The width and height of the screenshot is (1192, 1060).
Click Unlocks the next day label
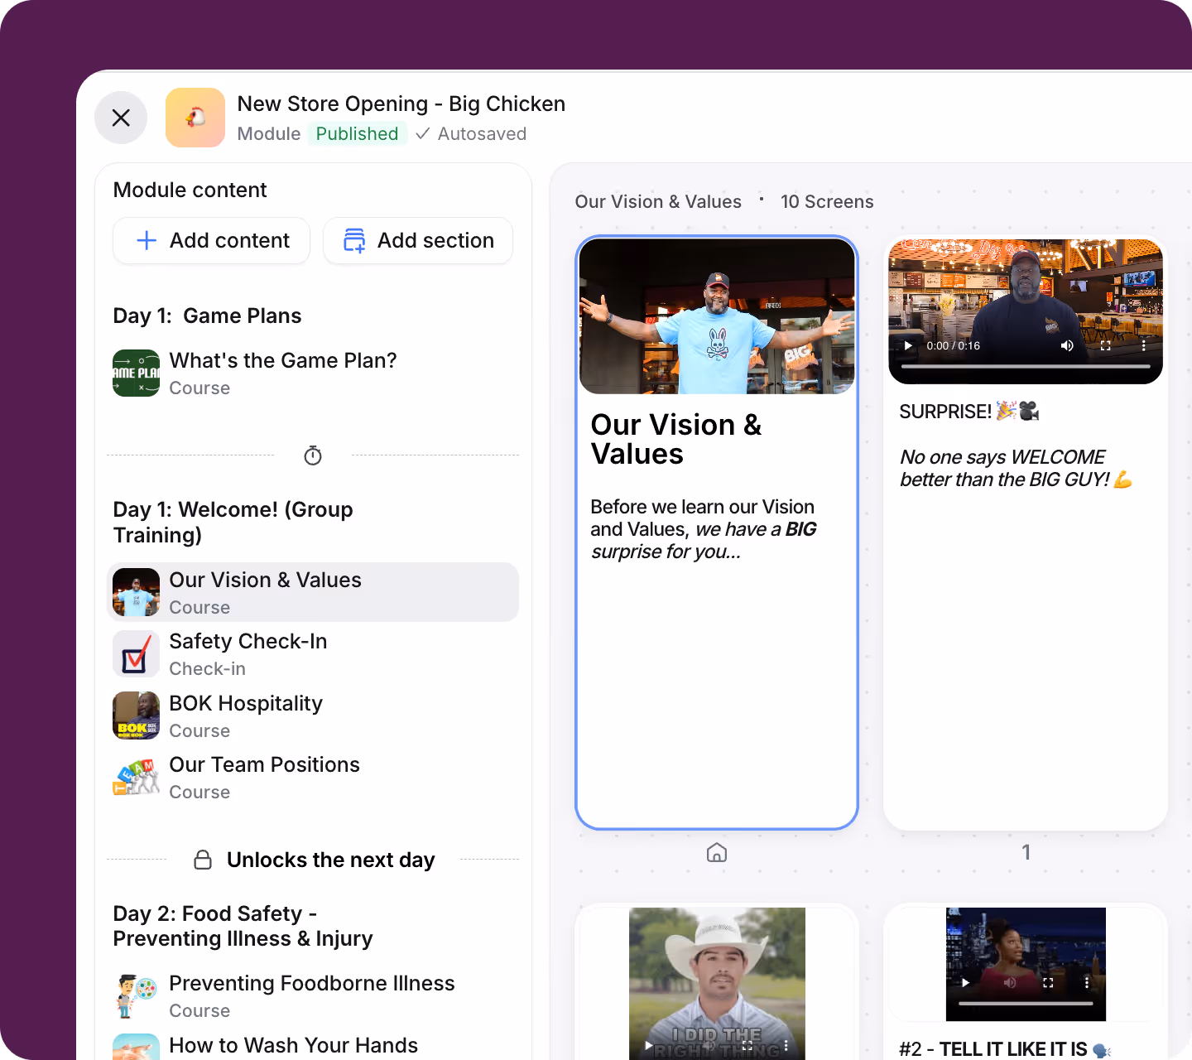coord(330,860)
